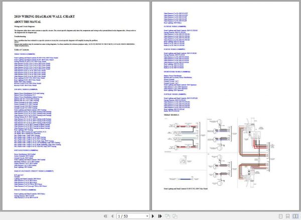Open Reverse FLRT: 2019 Trike Model link
The width and height of the screenshot is (301, 220).
click(x=26, y=85)
